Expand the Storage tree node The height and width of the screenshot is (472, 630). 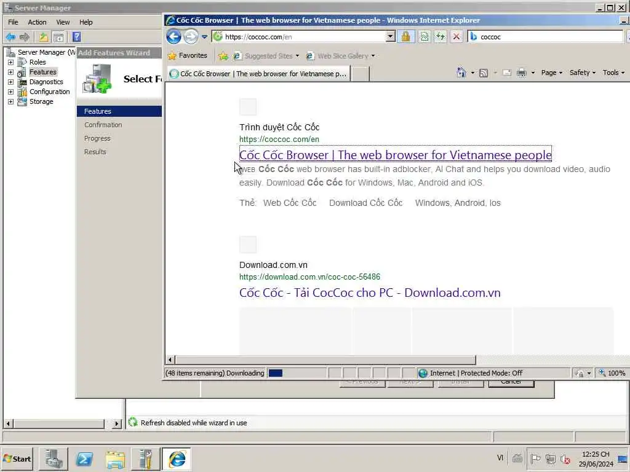11,101
